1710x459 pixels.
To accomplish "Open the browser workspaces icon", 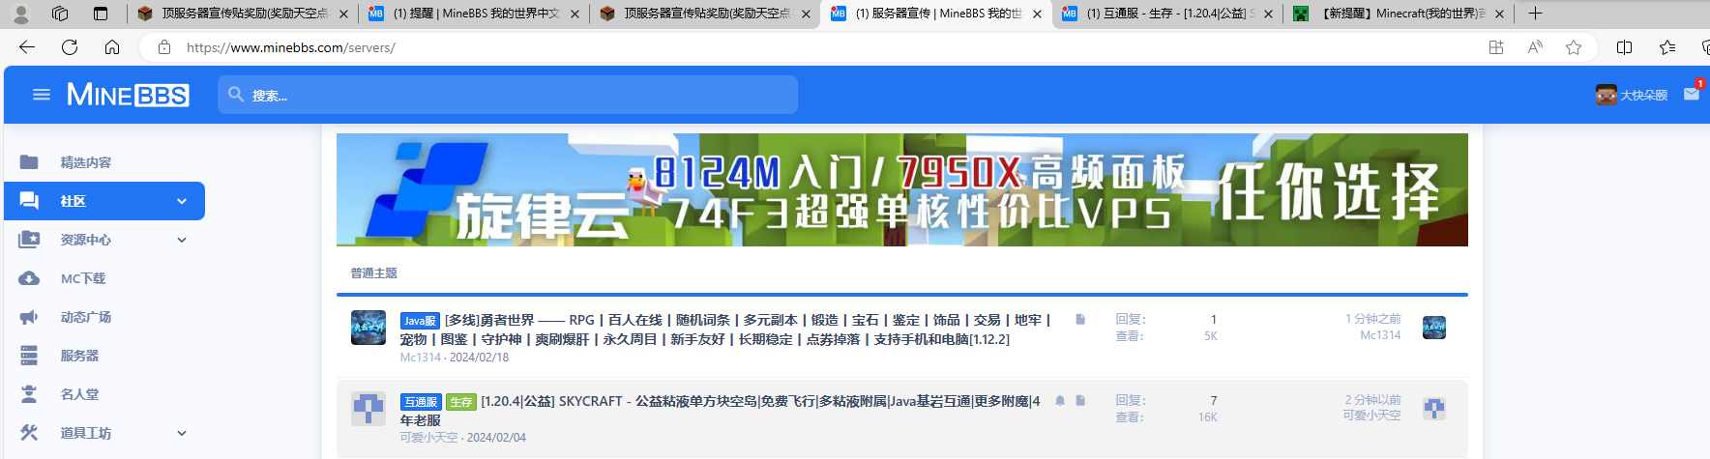I will [60, 14].
